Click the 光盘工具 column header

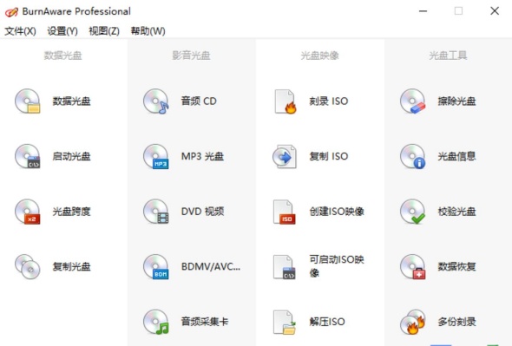click(448, 55)
